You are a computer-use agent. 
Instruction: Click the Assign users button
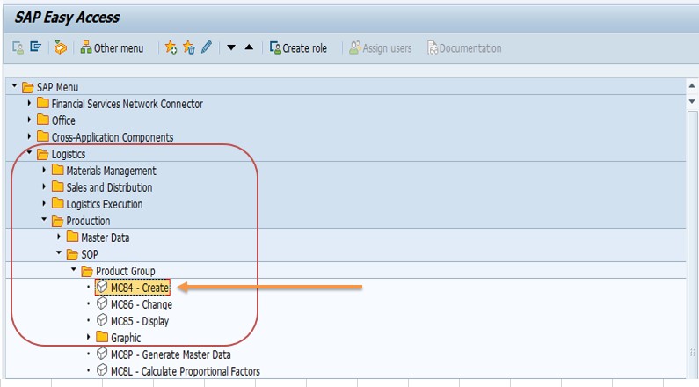(380, 47)
